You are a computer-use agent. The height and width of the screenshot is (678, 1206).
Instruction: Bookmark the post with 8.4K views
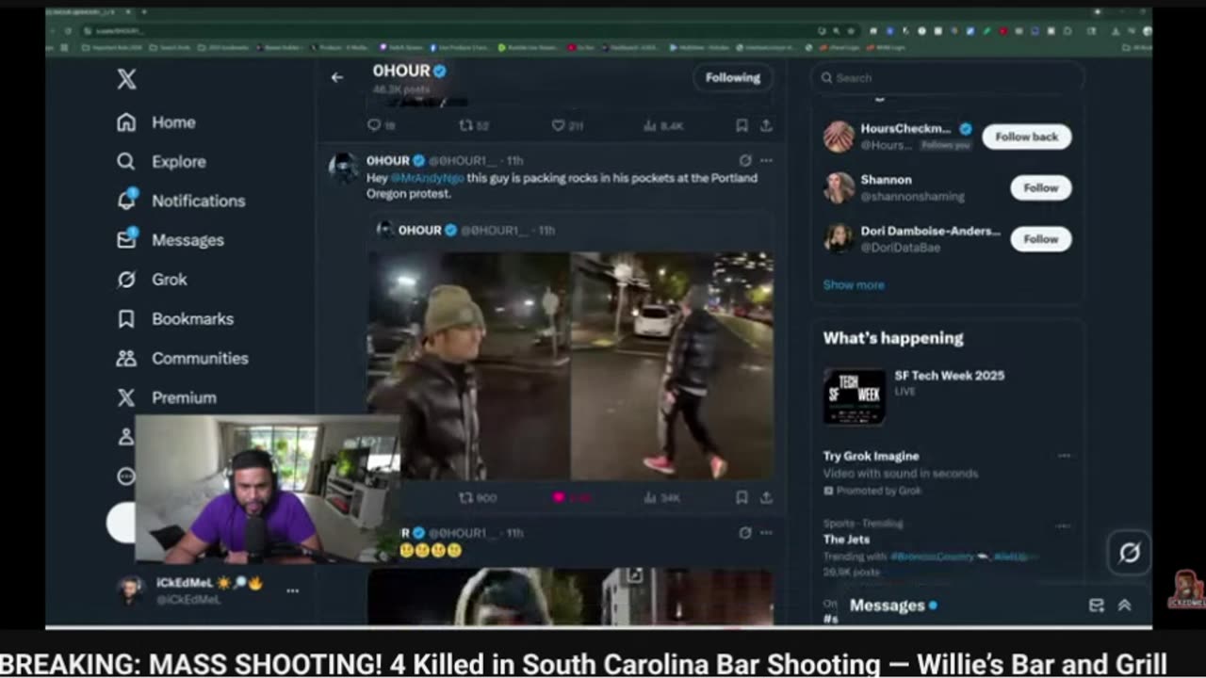(742, 125)
